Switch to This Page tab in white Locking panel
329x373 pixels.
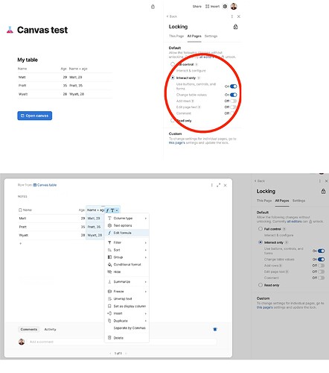pos(176,36)
